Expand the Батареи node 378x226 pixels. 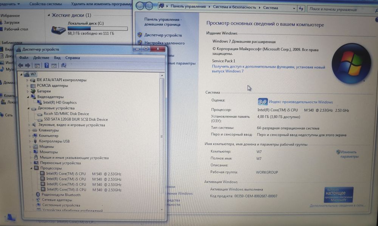(28, 91)
